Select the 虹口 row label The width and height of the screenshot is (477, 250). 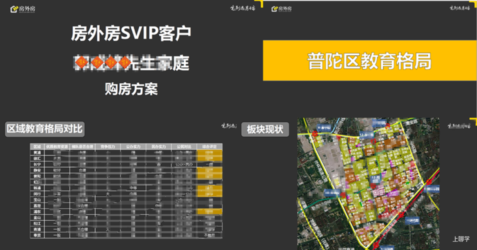pos(37,182)
